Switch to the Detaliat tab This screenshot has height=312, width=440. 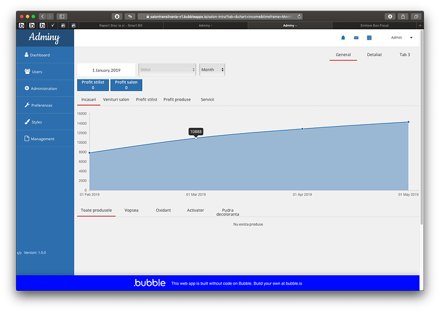[374, 55]
